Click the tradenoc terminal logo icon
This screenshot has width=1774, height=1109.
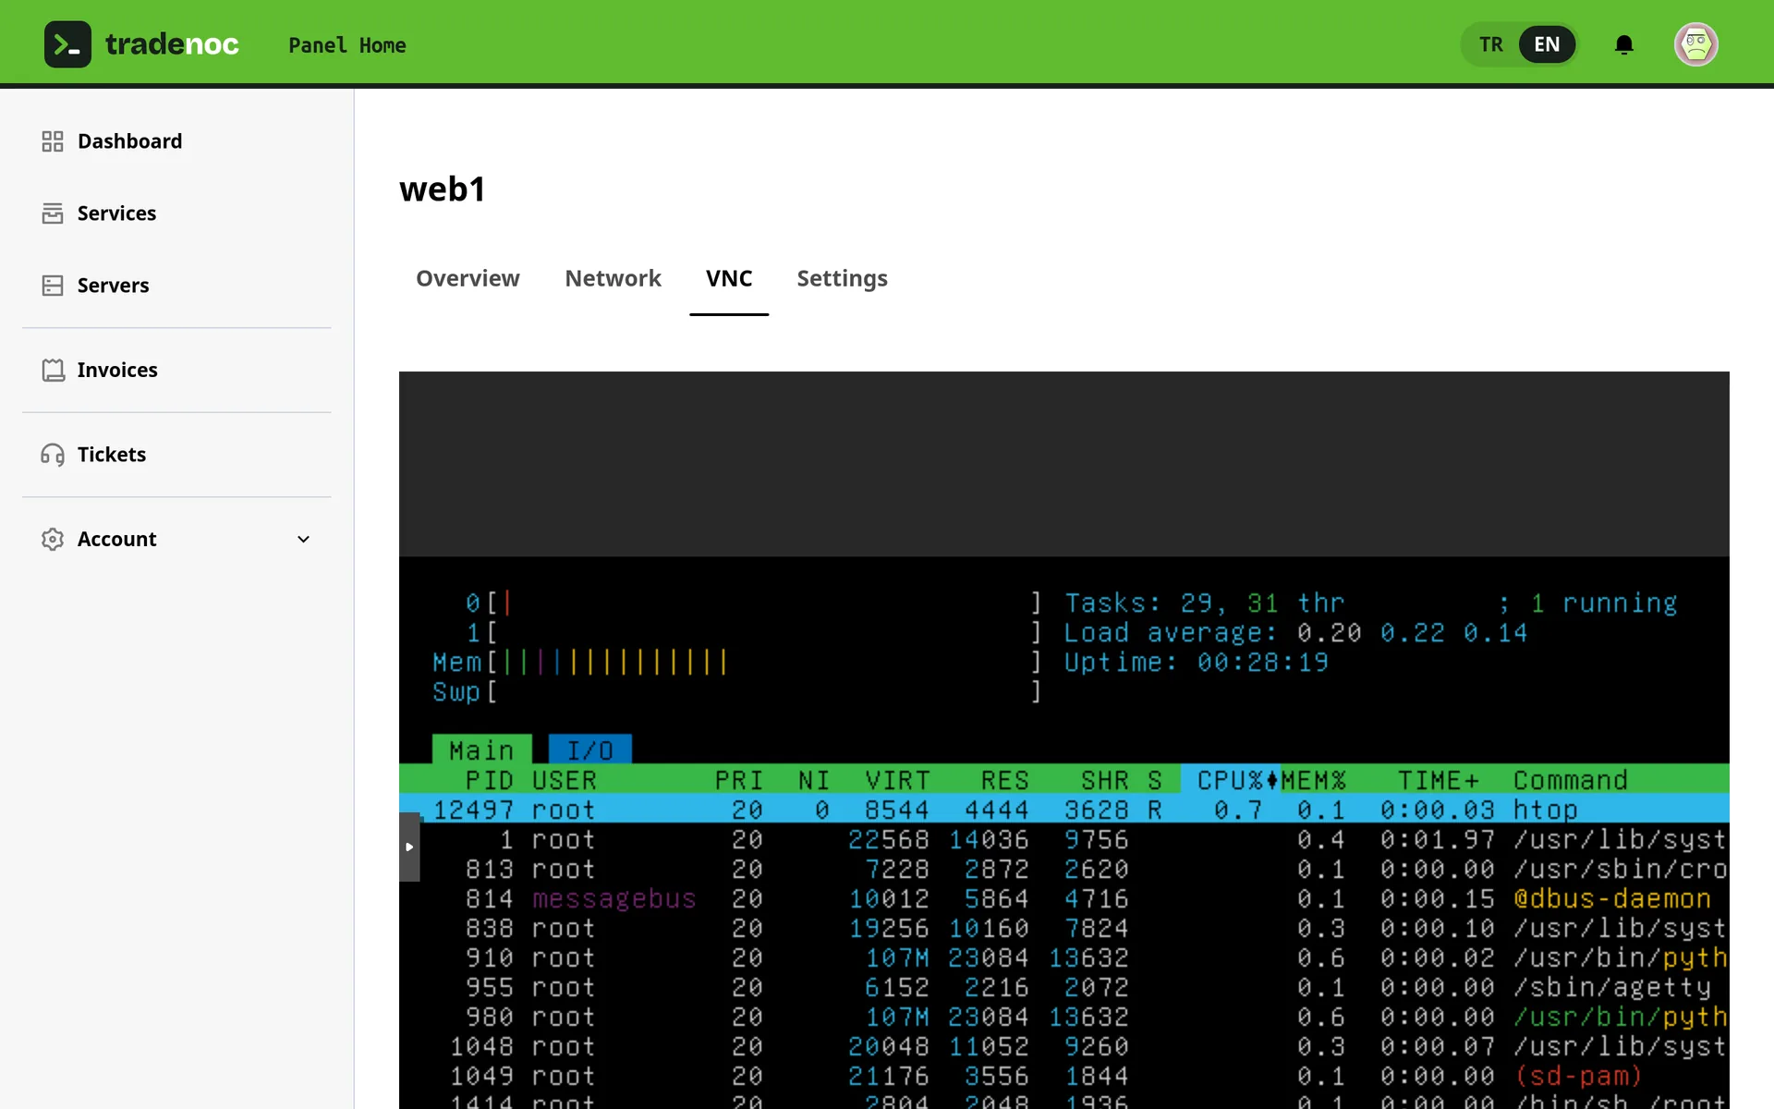pos(67,44)
